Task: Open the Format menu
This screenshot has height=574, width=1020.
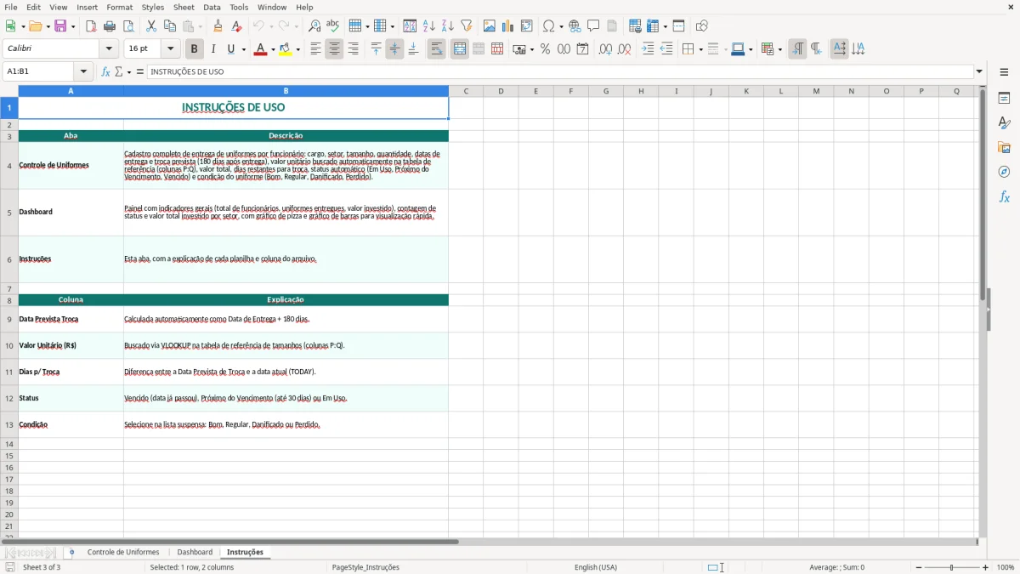Action: click(119, 7)
